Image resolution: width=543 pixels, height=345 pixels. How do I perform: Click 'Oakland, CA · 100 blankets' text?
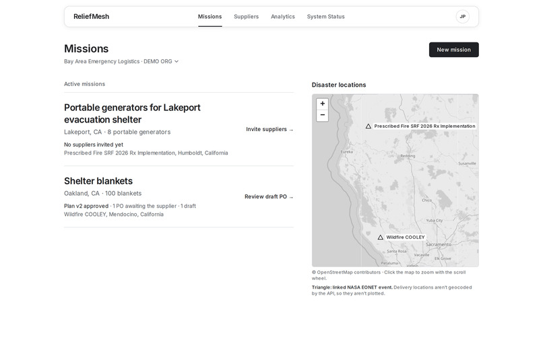[x=103, y=194]
